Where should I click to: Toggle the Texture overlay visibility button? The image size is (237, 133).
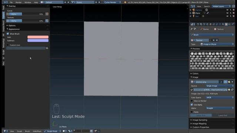coord(8,21)
